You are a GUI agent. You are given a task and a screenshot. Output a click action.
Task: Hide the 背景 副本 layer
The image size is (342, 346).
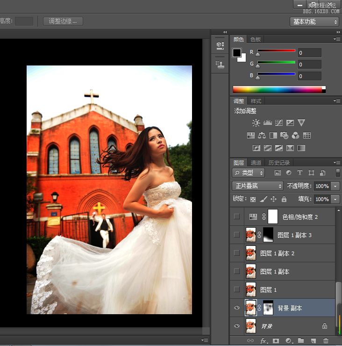(237, 308)
